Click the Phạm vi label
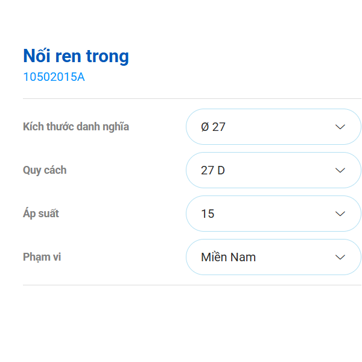Image resolution: width=362 pixels, height=362 pixels. click(x=42, y=257)
